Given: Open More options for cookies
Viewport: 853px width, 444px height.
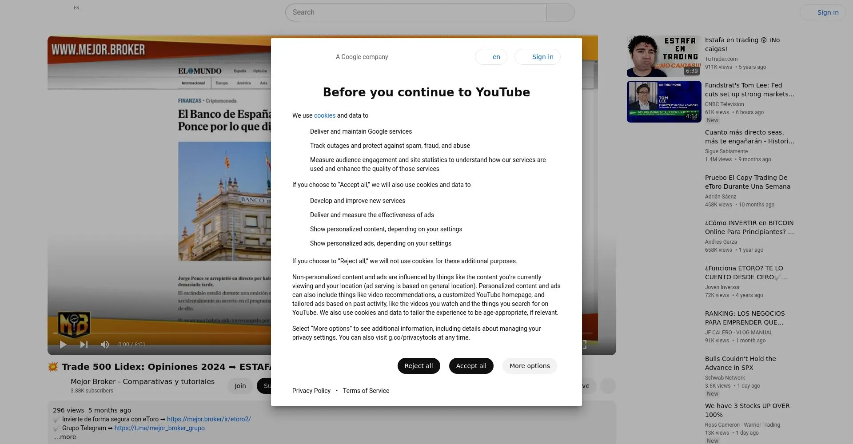Looking at the screenshot, I should pyautogui.click(x=530, y=366).
